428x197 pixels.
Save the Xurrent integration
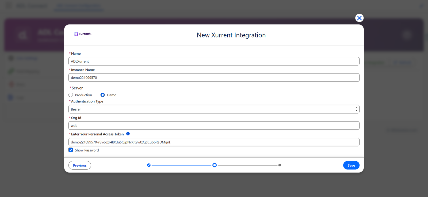pyautogui.click(x=351, y=165)
